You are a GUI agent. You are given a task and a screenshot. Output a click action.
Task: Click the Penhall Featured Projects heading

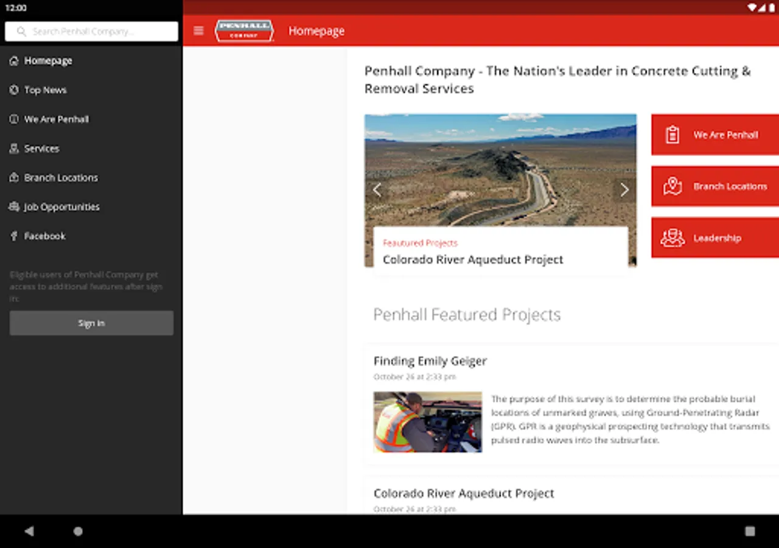[467, 315]
